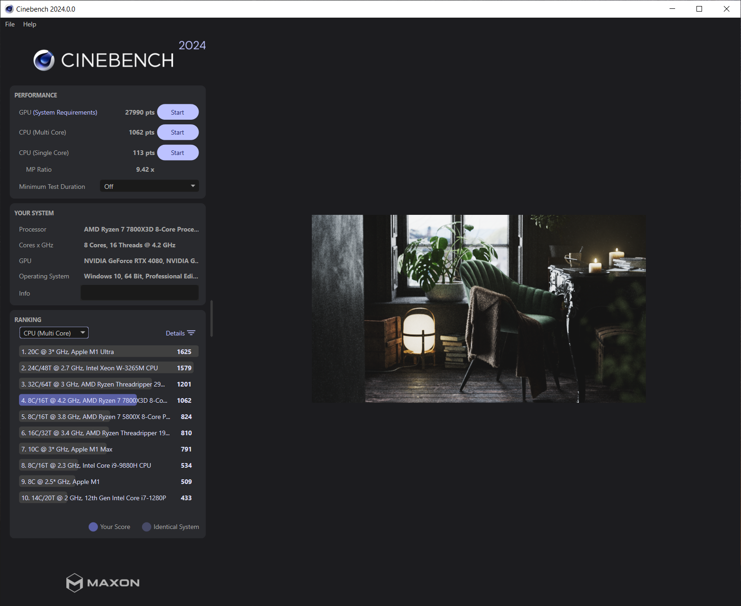Open the System Requirements link

(65, 112)
